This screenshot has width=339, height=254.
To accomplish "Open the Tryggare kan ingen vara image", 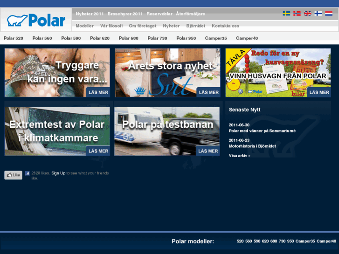I will click(57, 73).
